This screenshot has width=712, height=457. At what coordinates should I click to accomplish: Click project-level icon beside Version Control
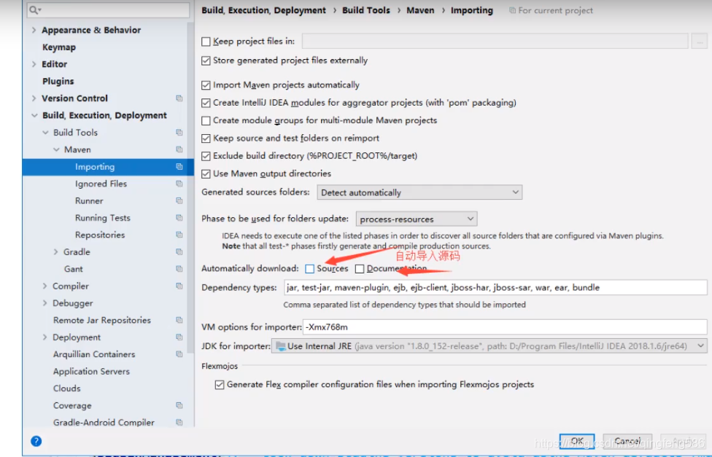pyautogui.click(x=179, y=98)
